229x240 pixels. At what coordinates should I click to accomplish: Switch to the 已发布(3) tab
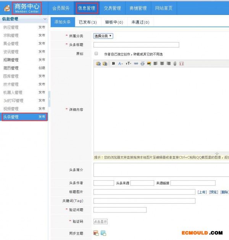87,22
